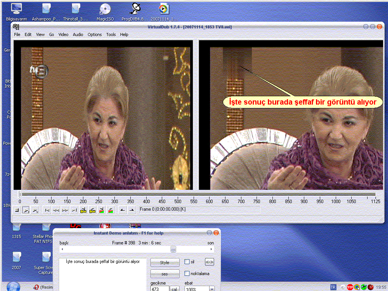Viewport: 388px width, 291px height.
Task: Step backward one frame
Action: tap(56, 210)
